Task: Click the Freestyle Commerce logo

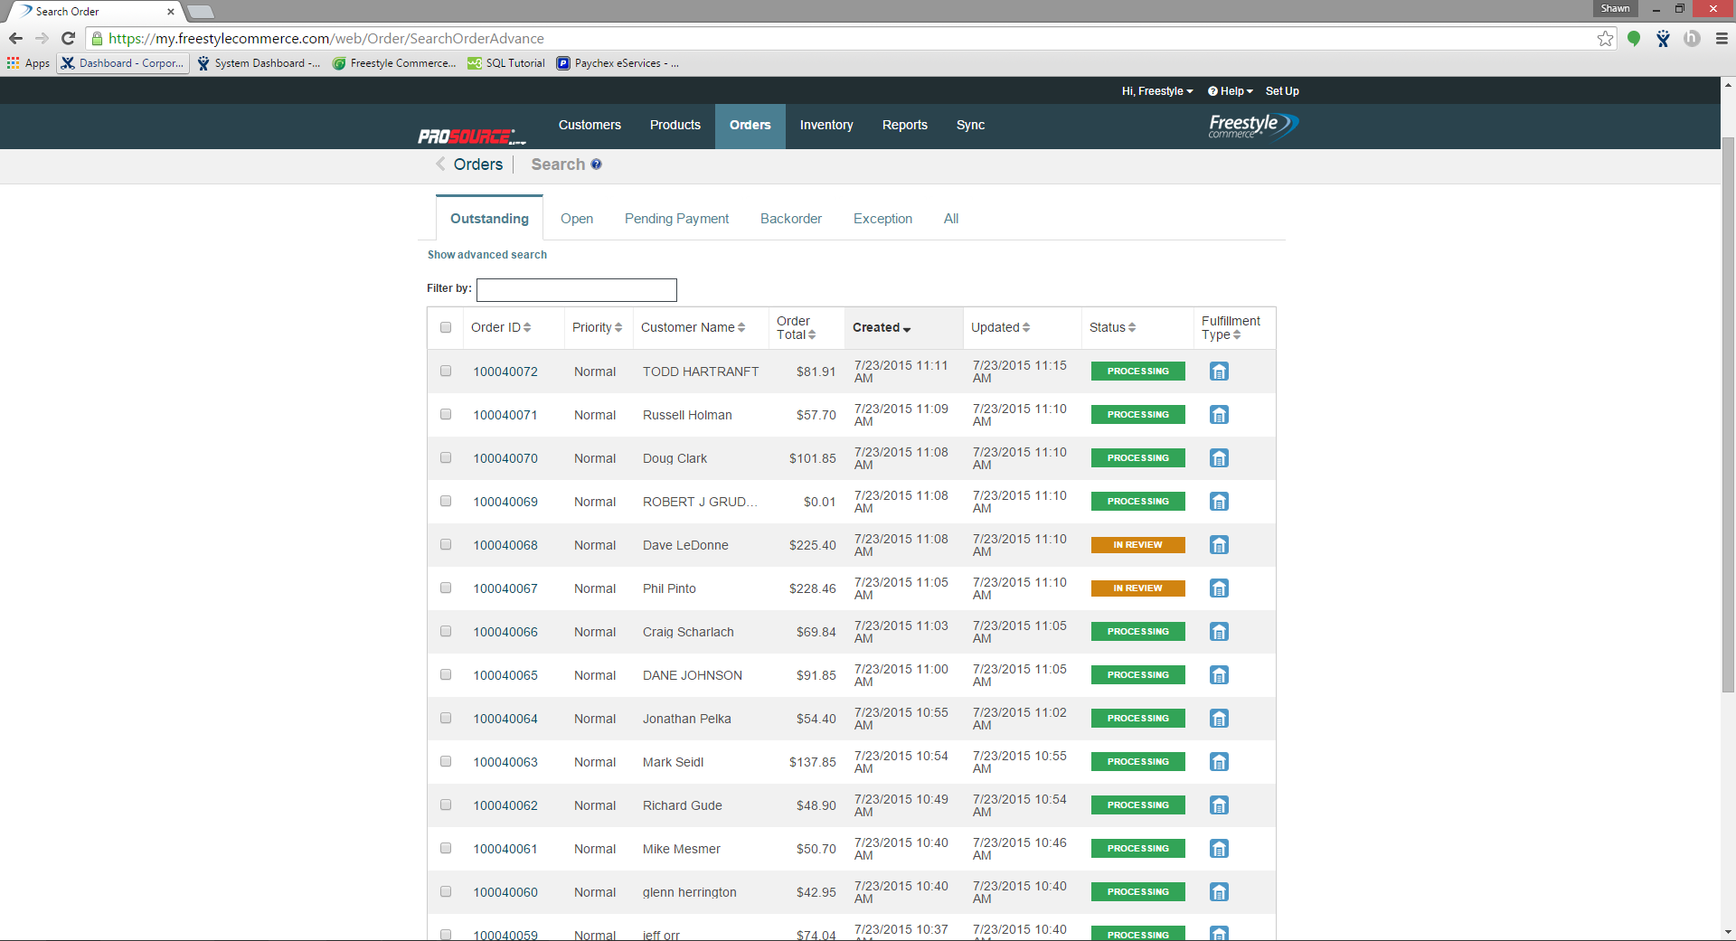Action: (1251, 126)
